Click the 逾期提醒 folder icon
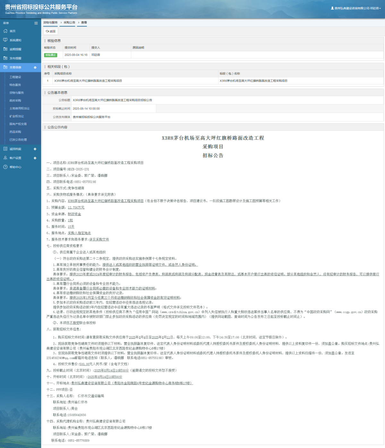This screenshot has height=448, width=385. [5, 49]
